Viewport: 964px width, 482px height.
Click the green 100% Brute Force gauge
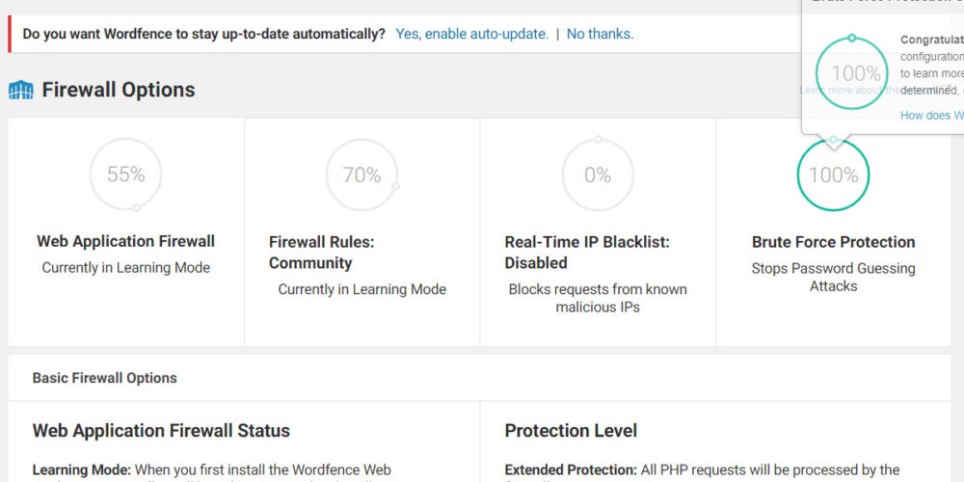pos(834,174)
